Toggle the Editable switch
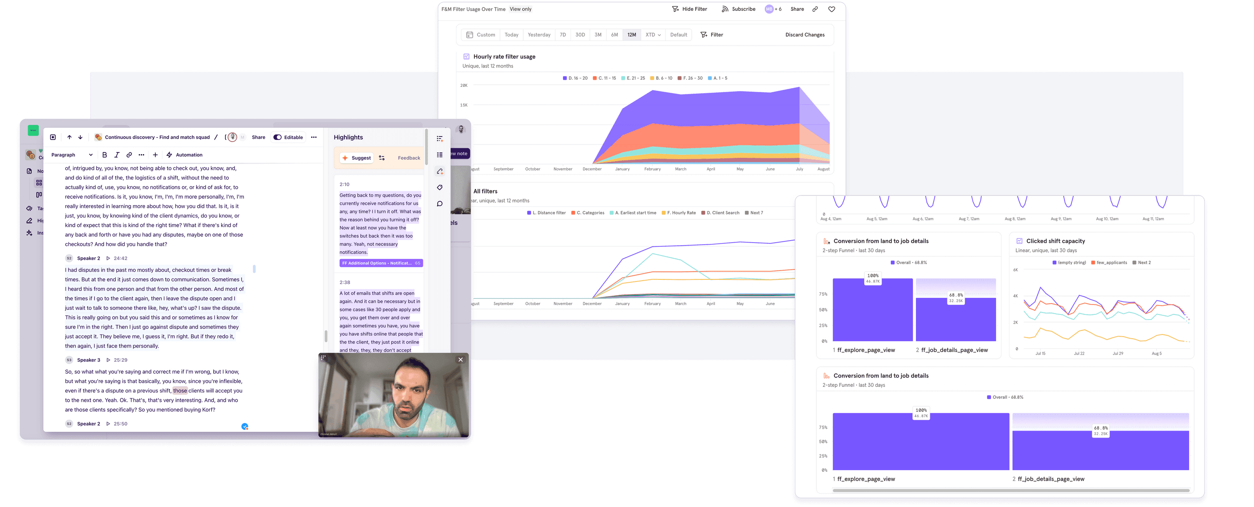The height and width of the screenshot is (507, 1254). (278, 137)
